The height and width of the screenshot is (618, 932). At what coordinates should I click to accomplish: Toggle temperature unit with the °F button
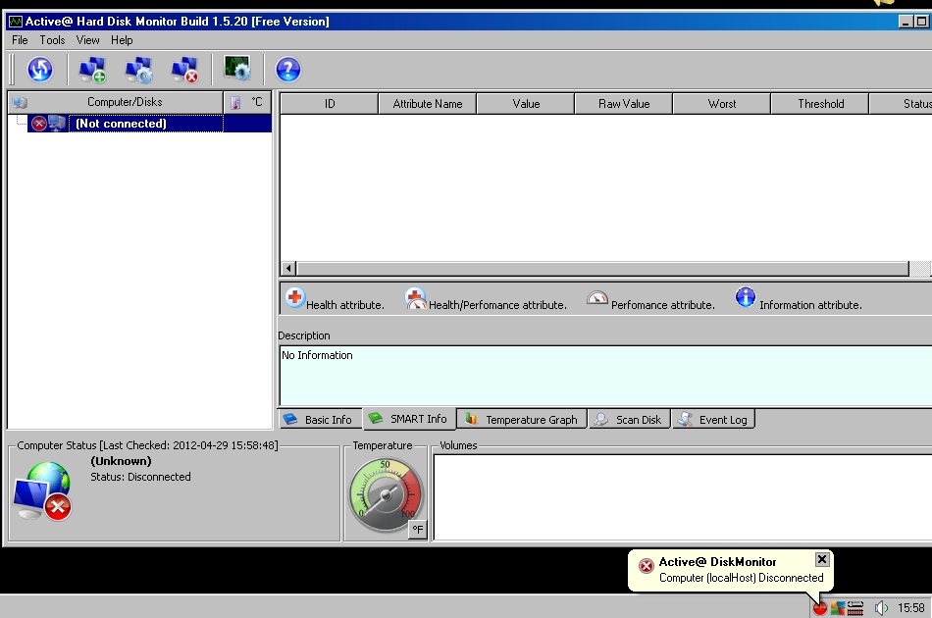pyautogui.click(x=418, y=529)
